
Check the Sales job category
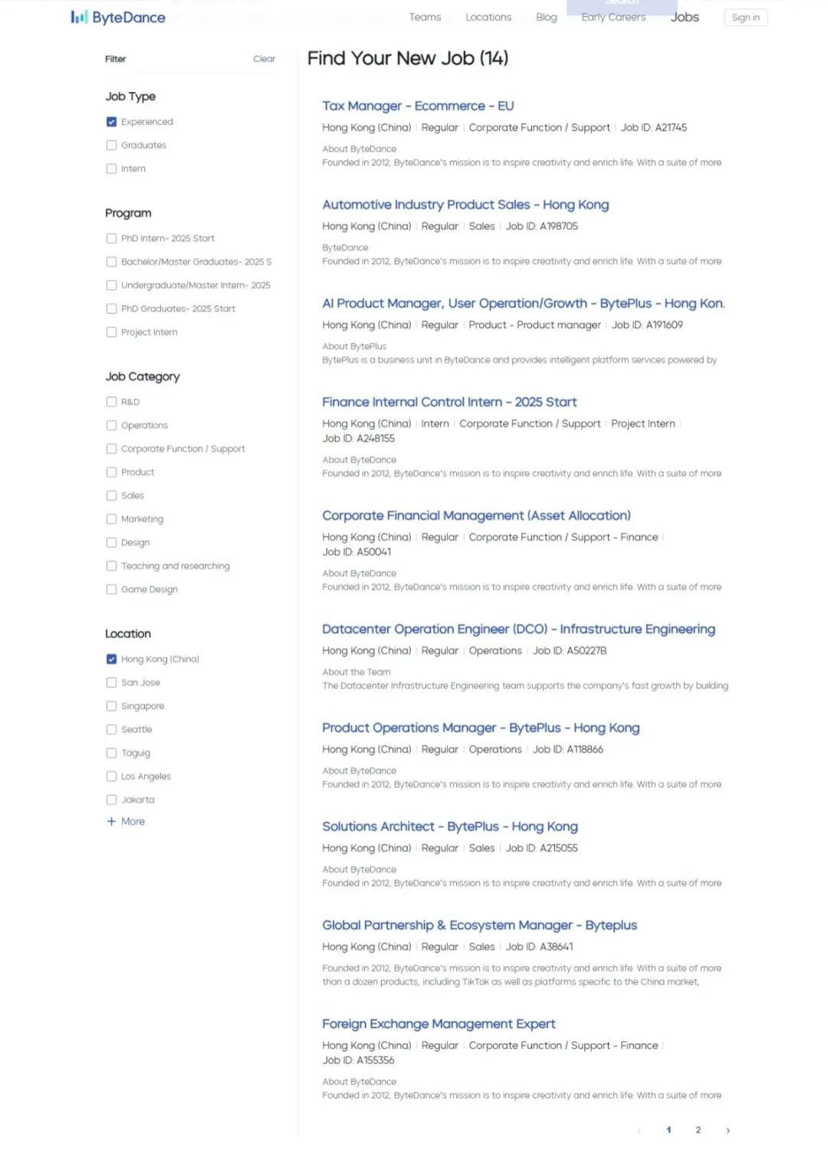point(111,495)
